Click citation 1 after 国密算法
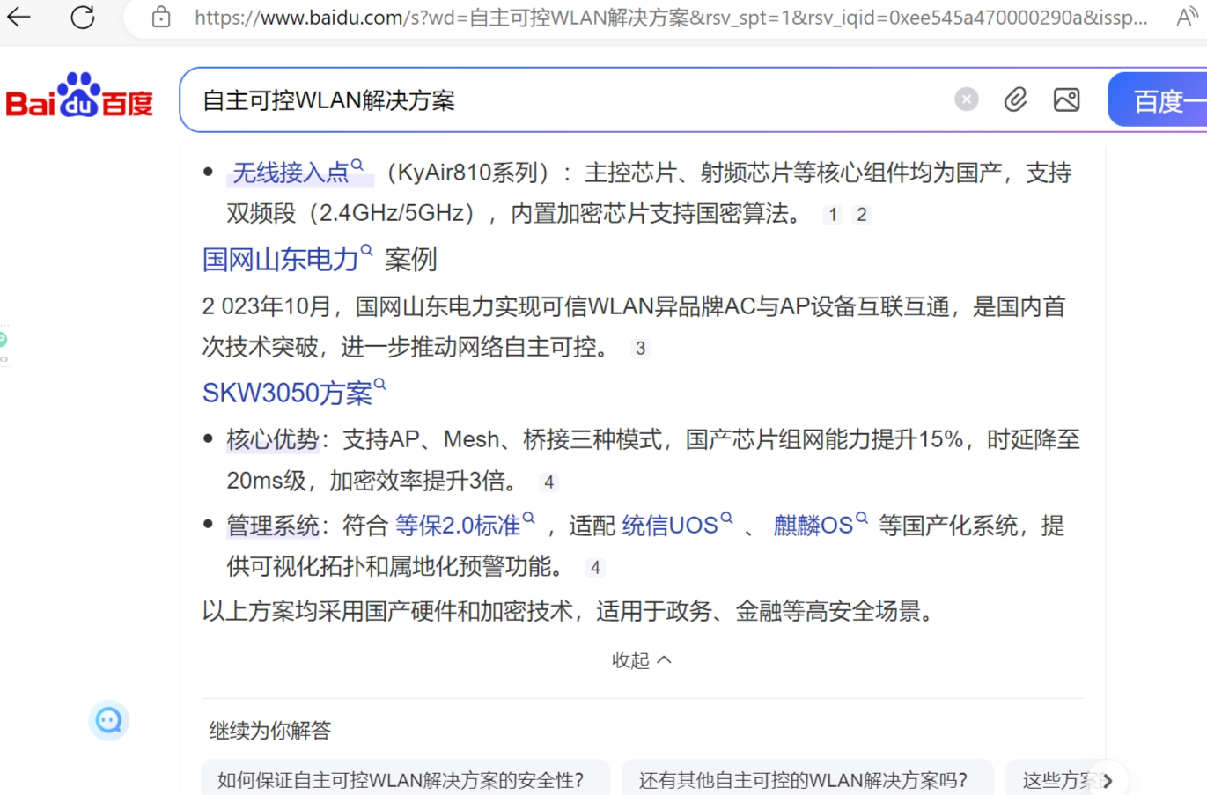The height and width of the screenshot is (795, 1207). [833, 214]
